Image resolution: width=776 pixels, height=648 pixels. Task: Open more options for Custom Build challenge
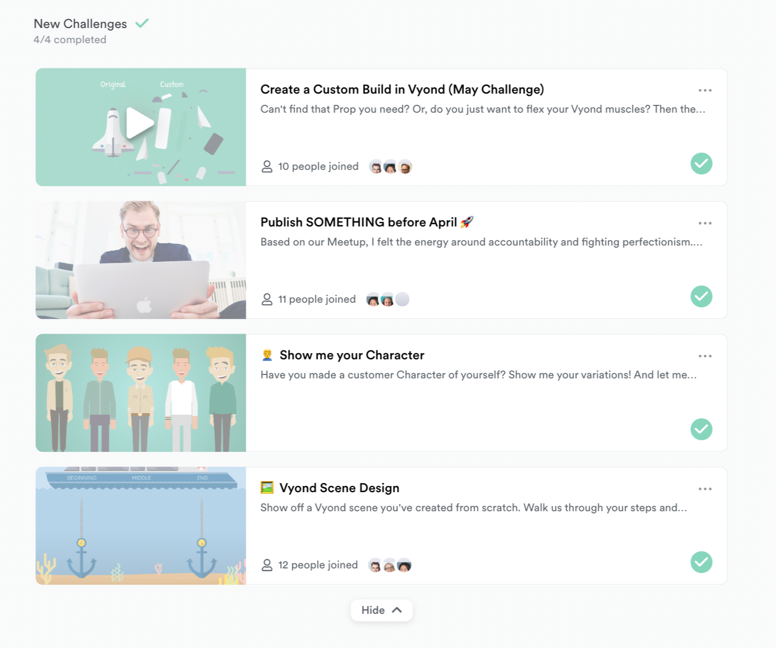click(x=705, y=90)
